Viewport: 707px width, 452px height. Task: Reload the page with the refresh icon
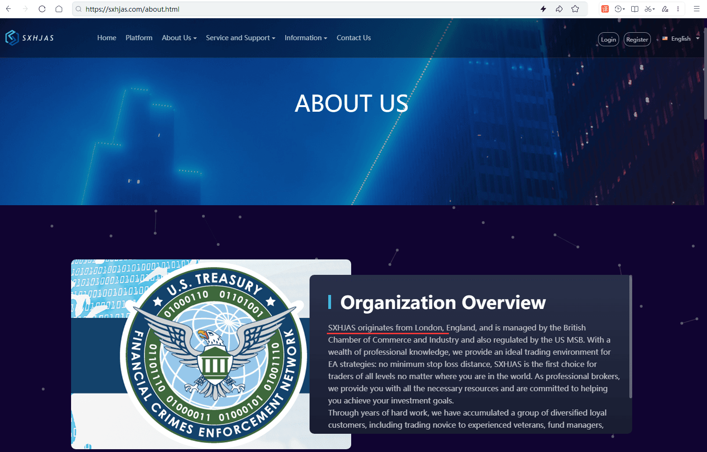coord(42,9)
